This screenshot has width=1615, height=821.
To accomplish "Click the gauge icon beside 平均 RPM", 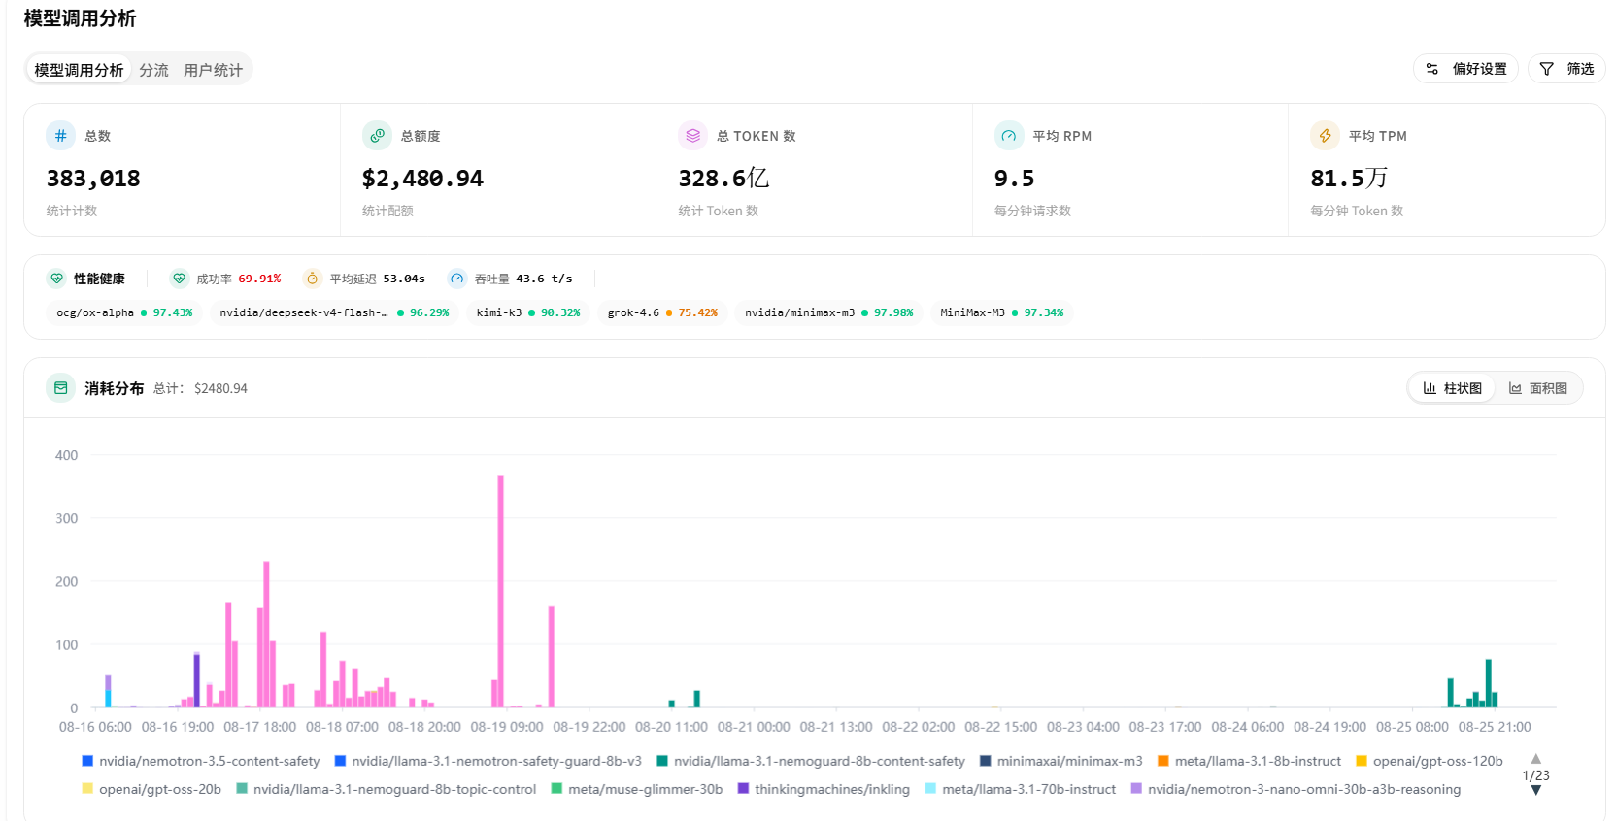I will coord(1009,136).
